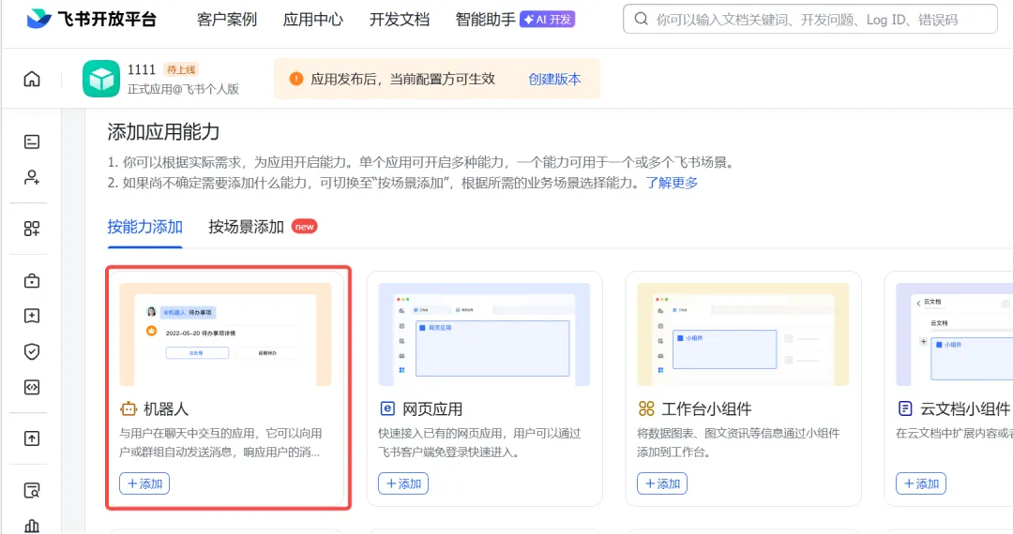Click the 工作台小组件 card title

click(x=706, y=408)
